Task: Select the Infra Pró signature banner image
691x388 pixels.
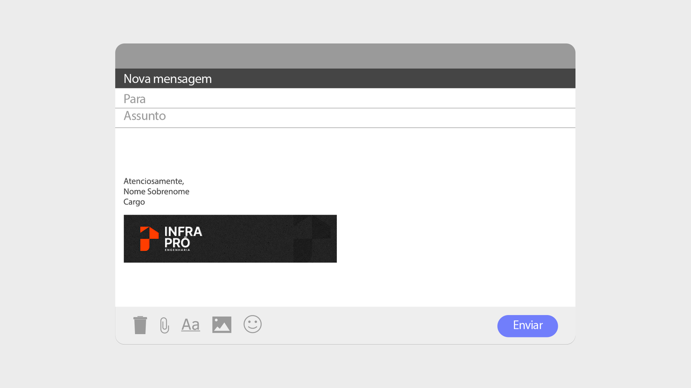Action: (230, 238)
